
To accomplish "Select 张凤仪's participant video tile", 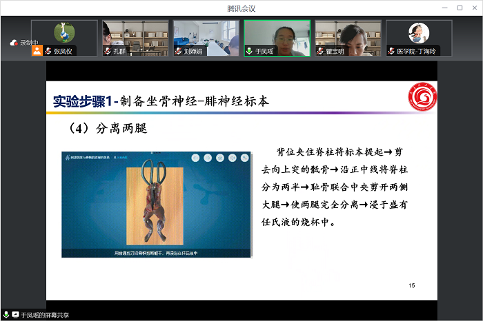I will pyautogui.click(x=64, y=37).
